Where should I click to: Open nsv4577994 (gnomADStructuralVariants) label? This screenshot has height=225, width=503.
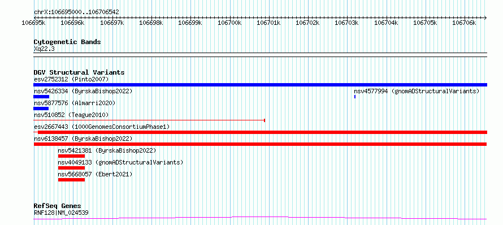coord(417,91)
